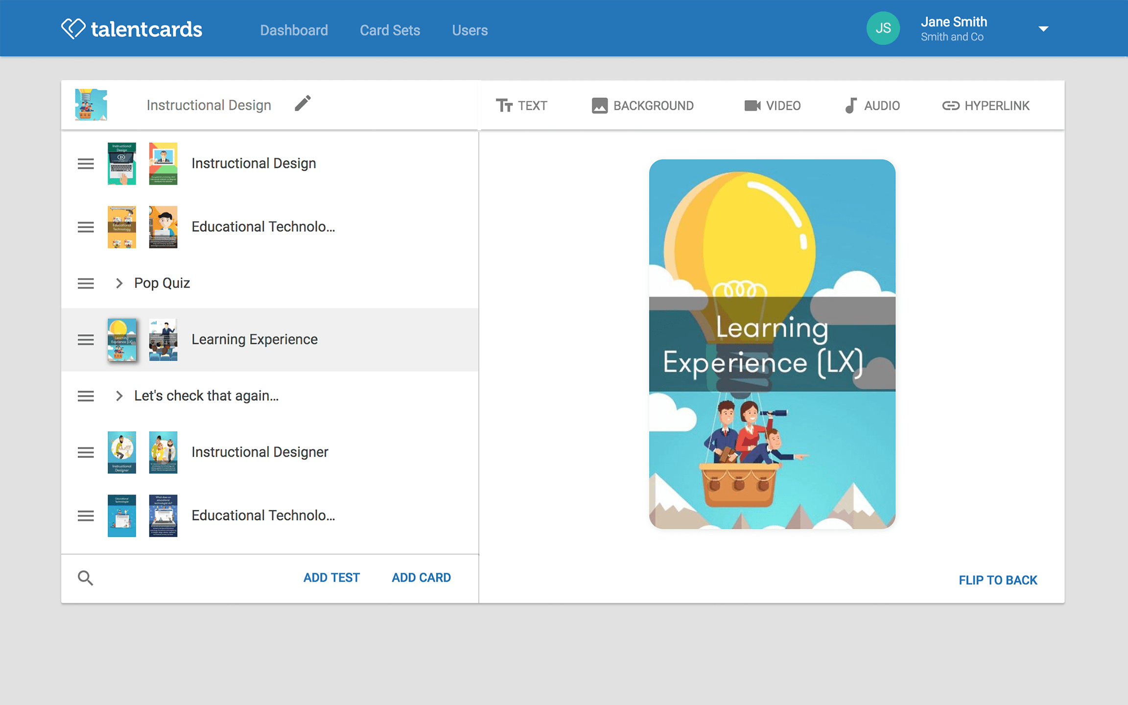The height and width of the screenshot is (705, 1128).
Task: Grab drag handle of Instructional Design card
Action: pos(86,164)
